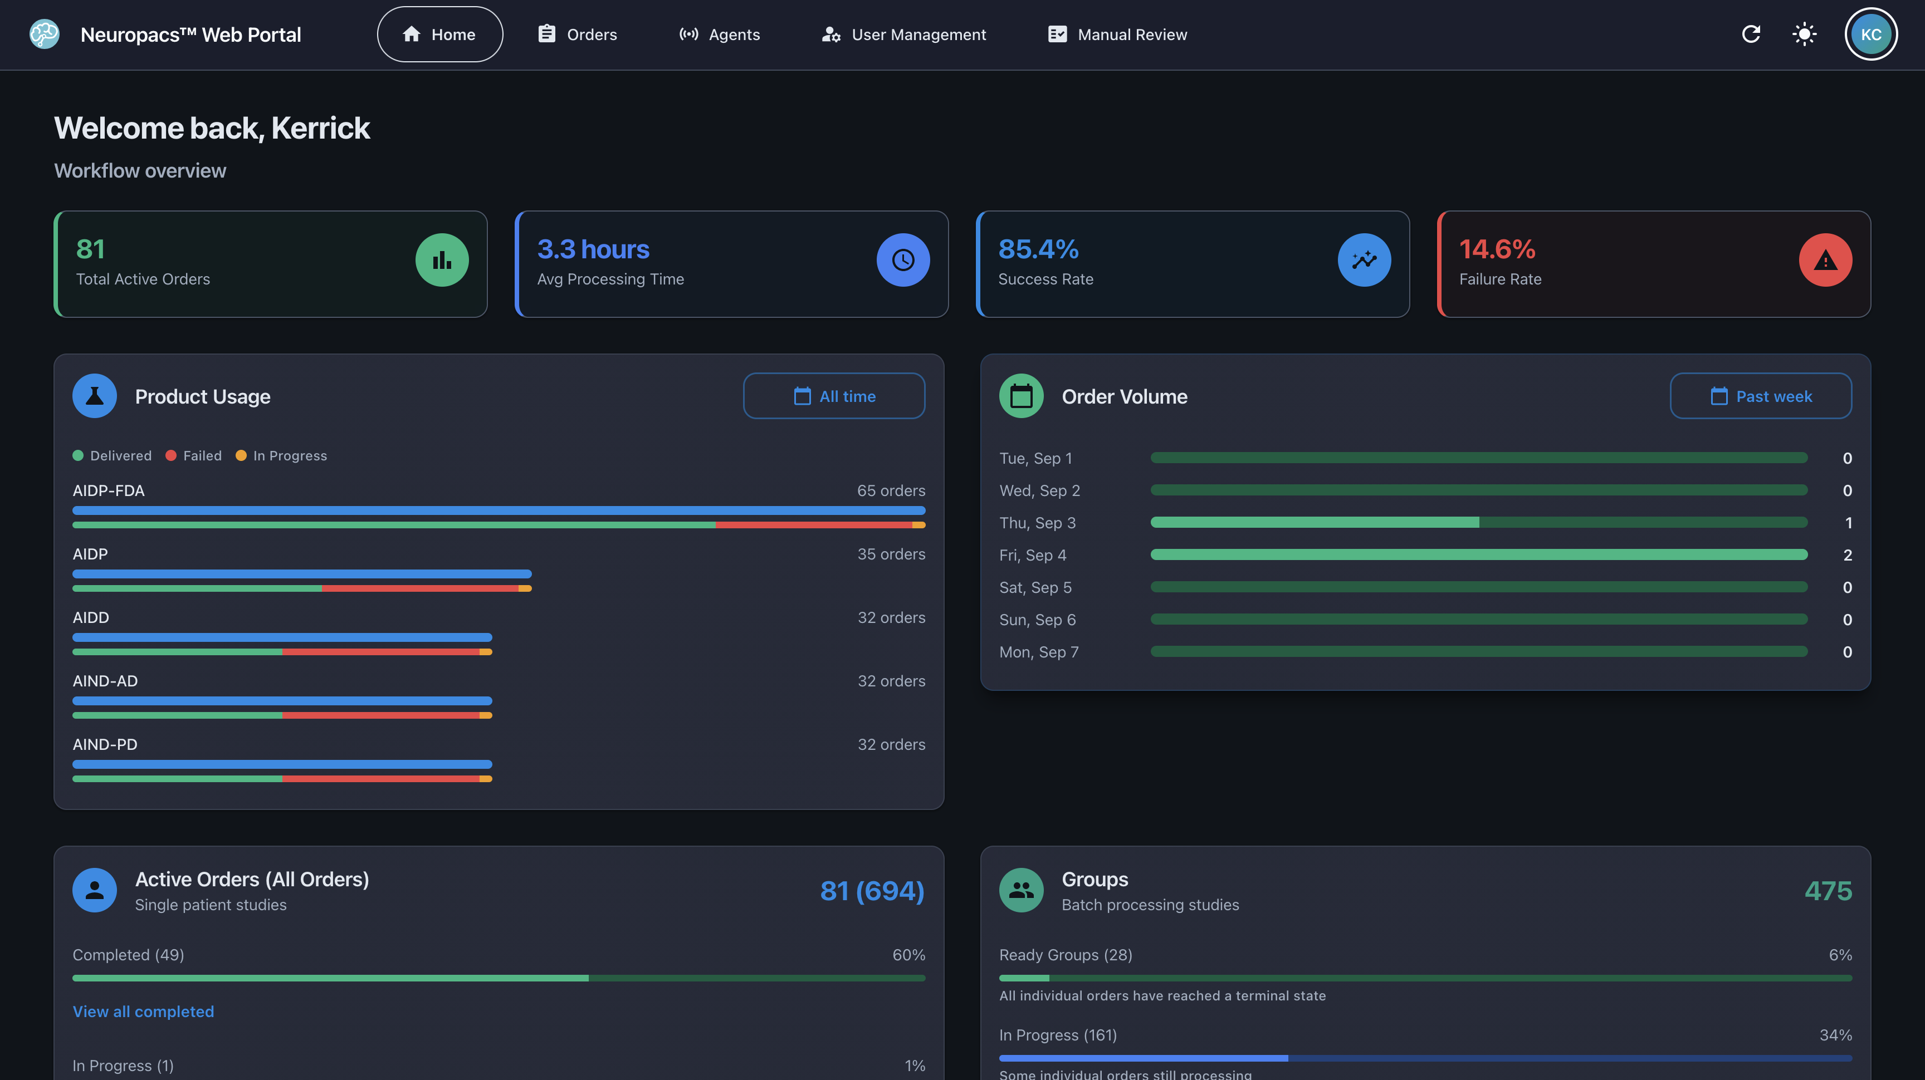1925x1080 pixels.
Task: Click the Neuropacs brain logo icon
Action: coord(44,35)
